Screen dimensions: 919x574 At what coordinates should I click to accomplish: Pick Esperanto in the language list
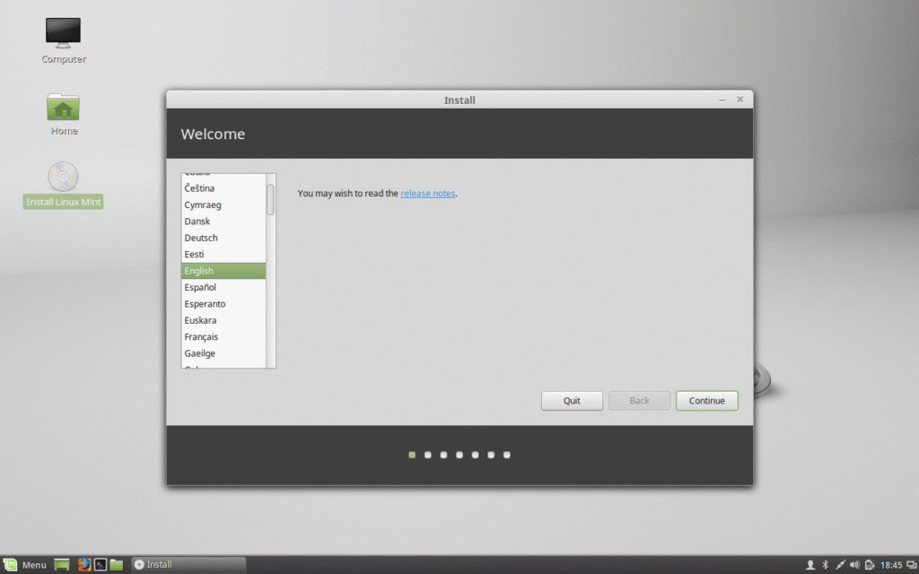coord(205,304)
